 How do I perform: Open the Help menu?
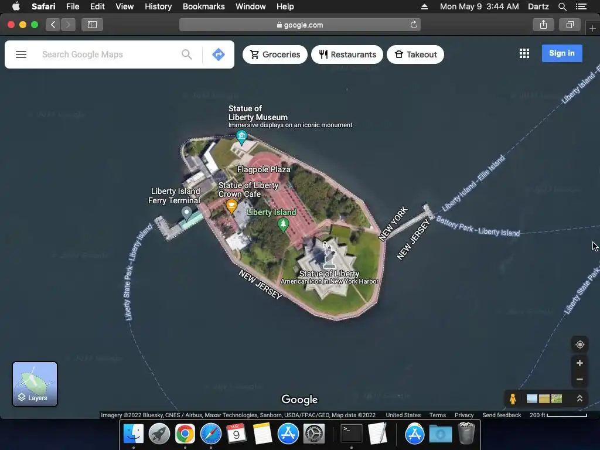pyautogui.click(x=285, y=6)
